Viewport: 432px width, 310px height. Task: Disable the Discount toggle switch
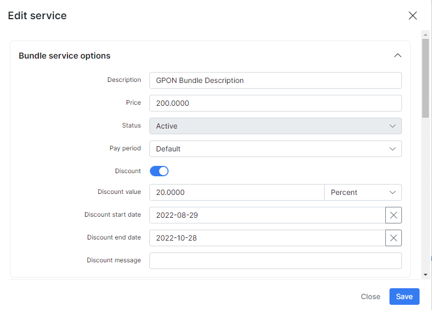pyautogui.click(x=159, y=171)
